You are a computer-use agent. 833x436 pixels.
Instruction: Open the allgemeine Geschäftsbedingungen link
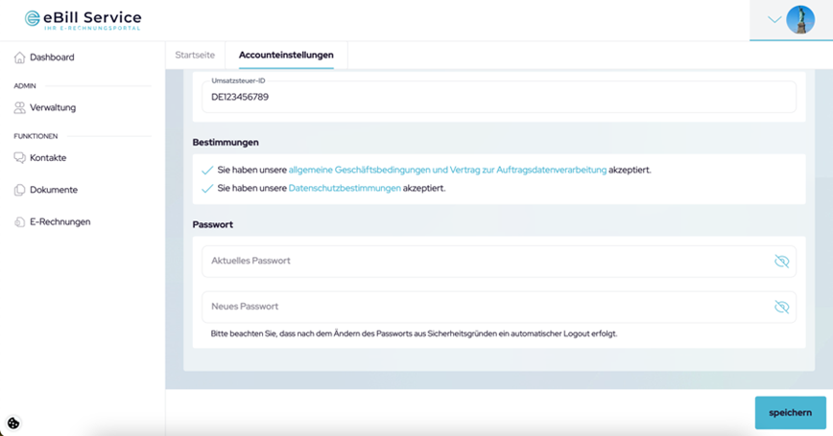pyautogui.click(x=447, y=170)
